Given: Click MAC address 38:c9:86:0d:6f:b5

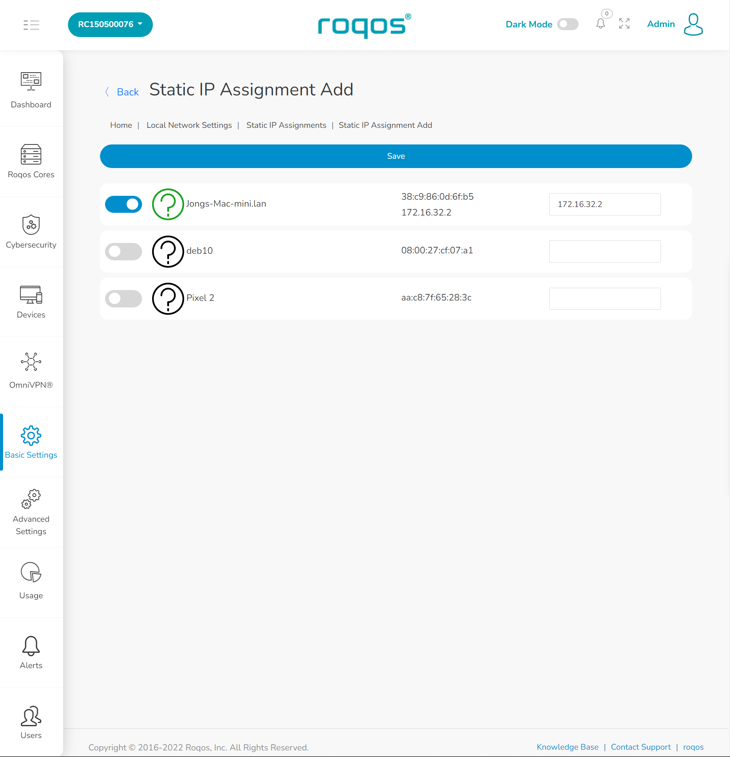Looking at the screenshot, I should tap(437, 197).
